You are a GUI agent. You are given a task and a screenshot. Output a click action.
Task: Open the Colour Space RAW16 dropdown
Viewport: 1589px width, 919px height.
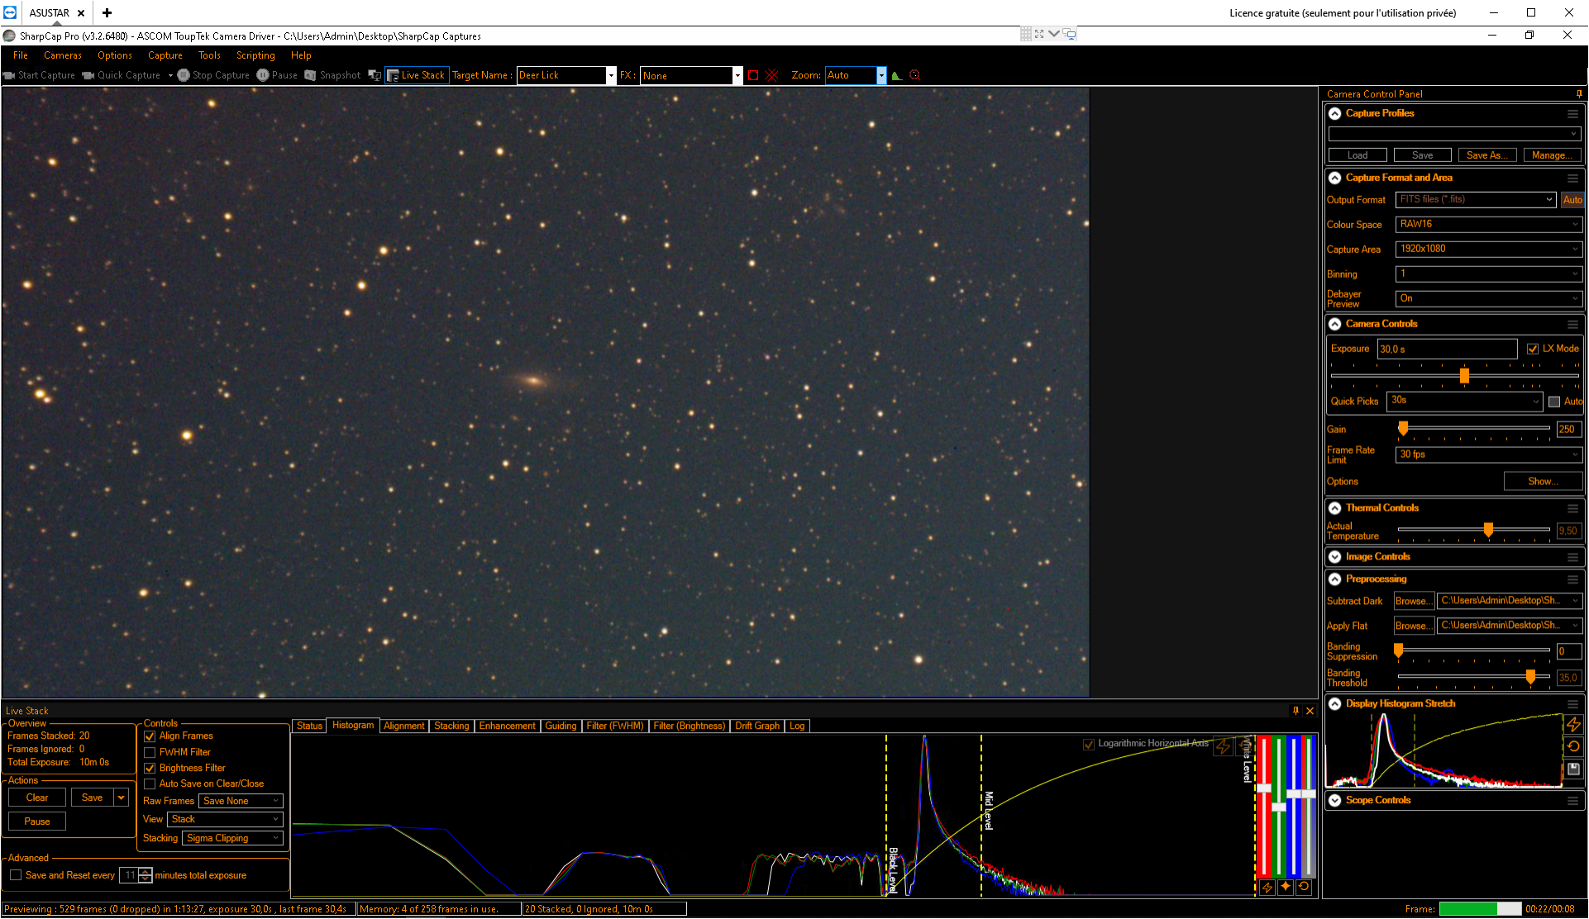coord(1489,224)
